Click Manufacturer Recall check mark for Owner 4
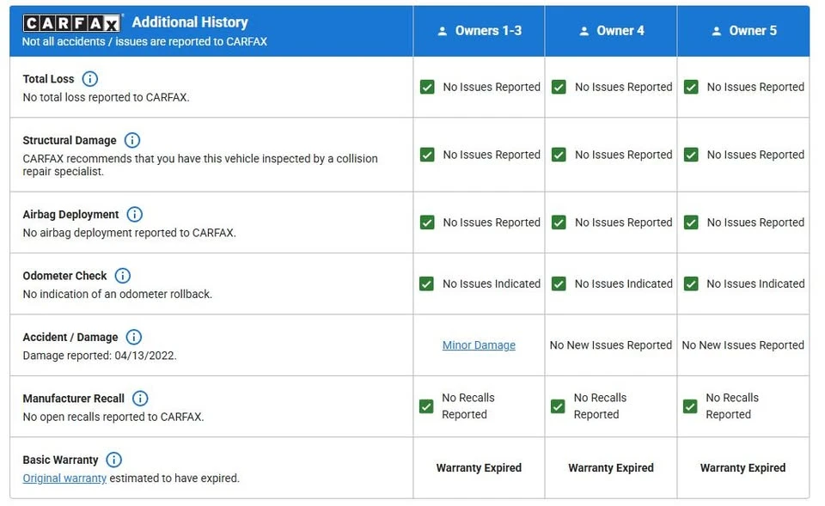The height and width of the screenshot is (506, 825). click(558, 406)
